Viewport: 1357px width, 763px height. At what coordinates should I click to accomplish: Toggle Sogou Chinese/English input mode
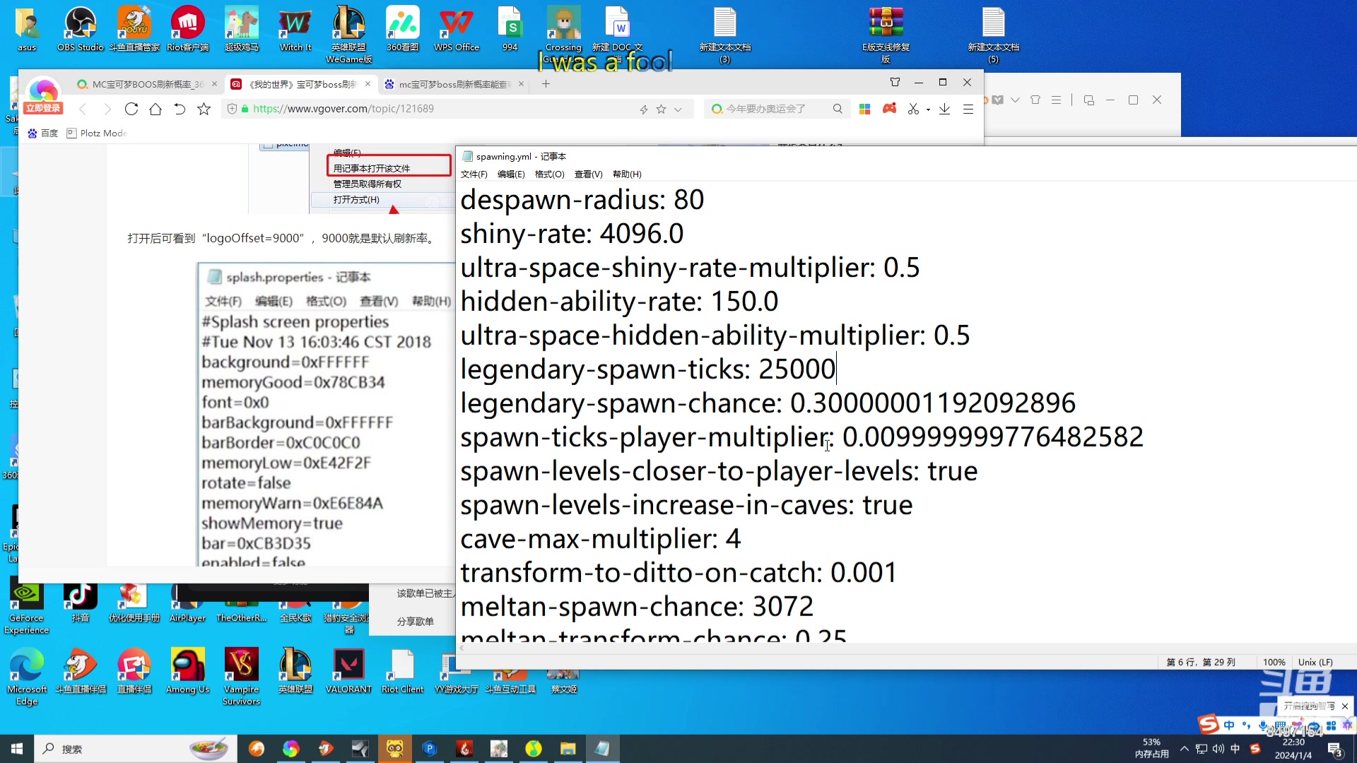click(1229, 726)
